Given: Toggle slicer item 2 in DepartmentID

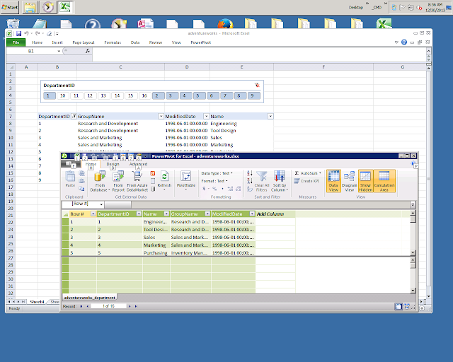Looking at the screenshot, I should 158,95.
